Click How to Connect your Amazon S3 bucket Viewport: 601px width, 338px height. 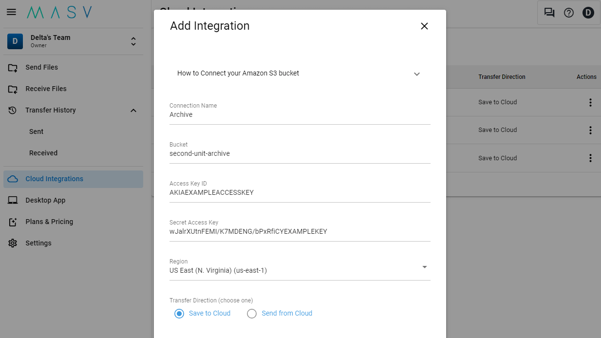click(x=238, y=73)
